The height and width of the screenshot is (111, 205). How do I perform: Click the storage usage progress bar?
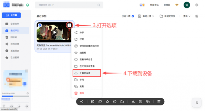(x=15, y=96)
